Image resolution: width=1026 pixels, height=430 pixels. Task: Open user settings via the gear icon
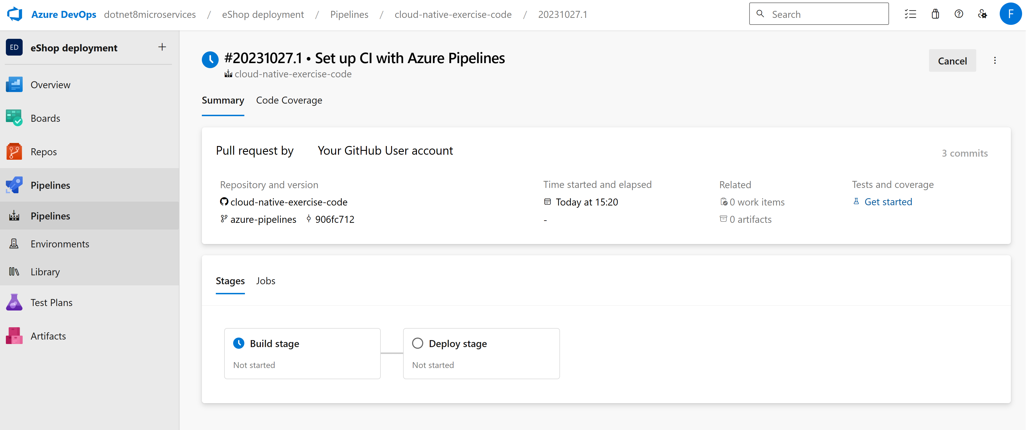coord(983,14)
